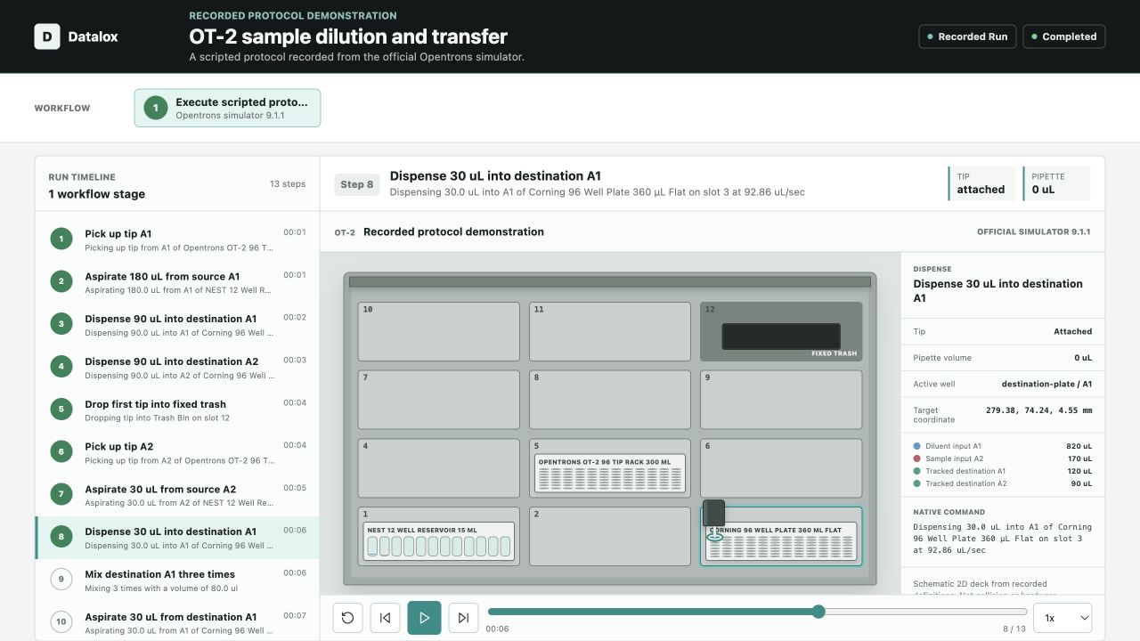Click the Opentrons tip rack in slot 5
Screen dimensions: 1140x641
(610, 474)
